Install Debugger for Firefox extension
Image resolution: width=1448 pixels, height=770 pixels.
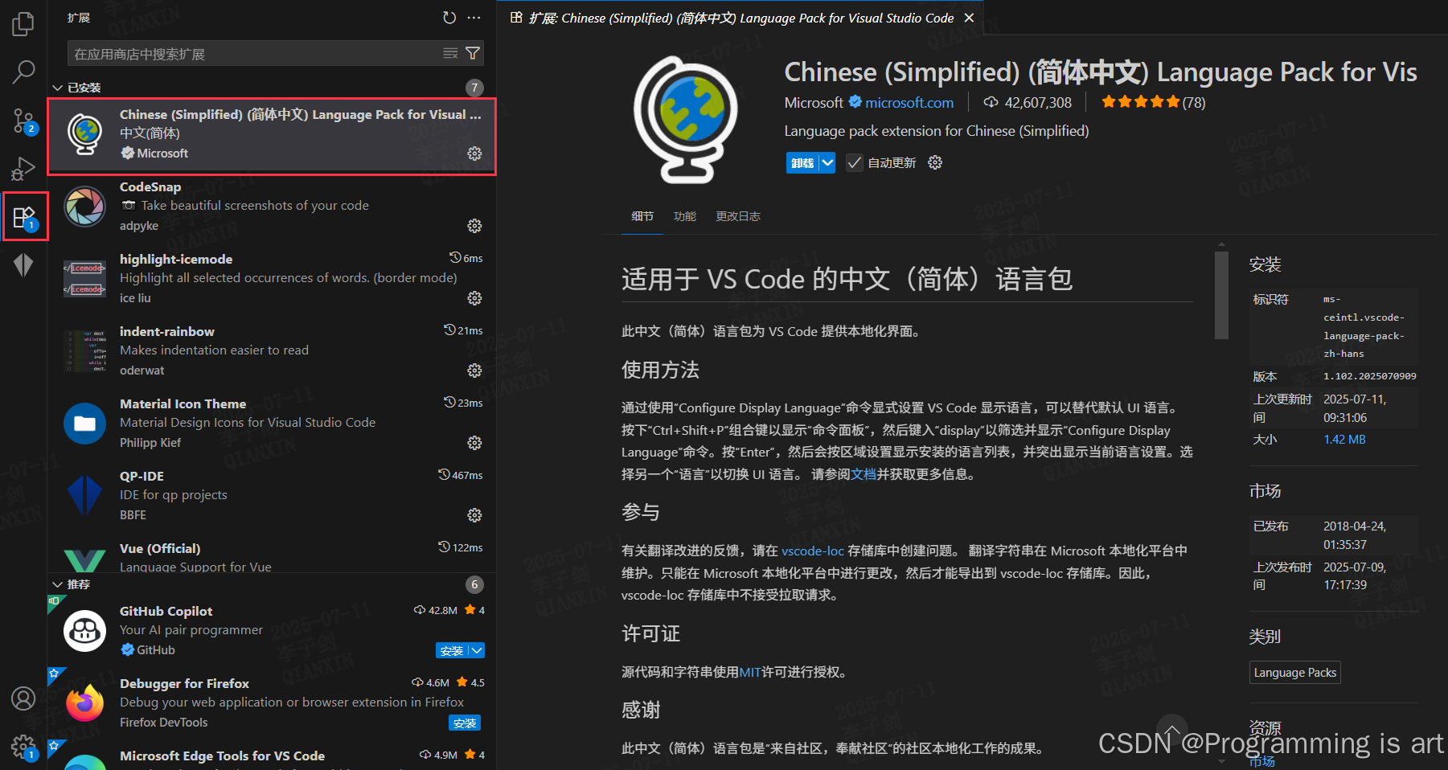pyautogui.click(x=465, y=723)
